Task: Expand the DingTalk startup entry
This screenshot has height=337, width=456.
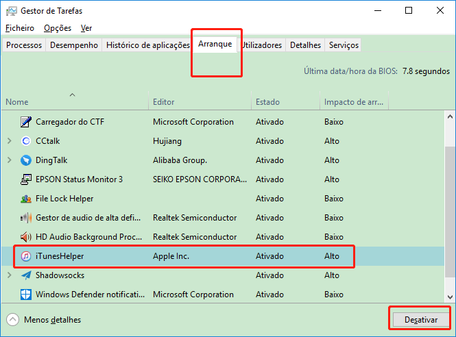Action: click(10, 160)
